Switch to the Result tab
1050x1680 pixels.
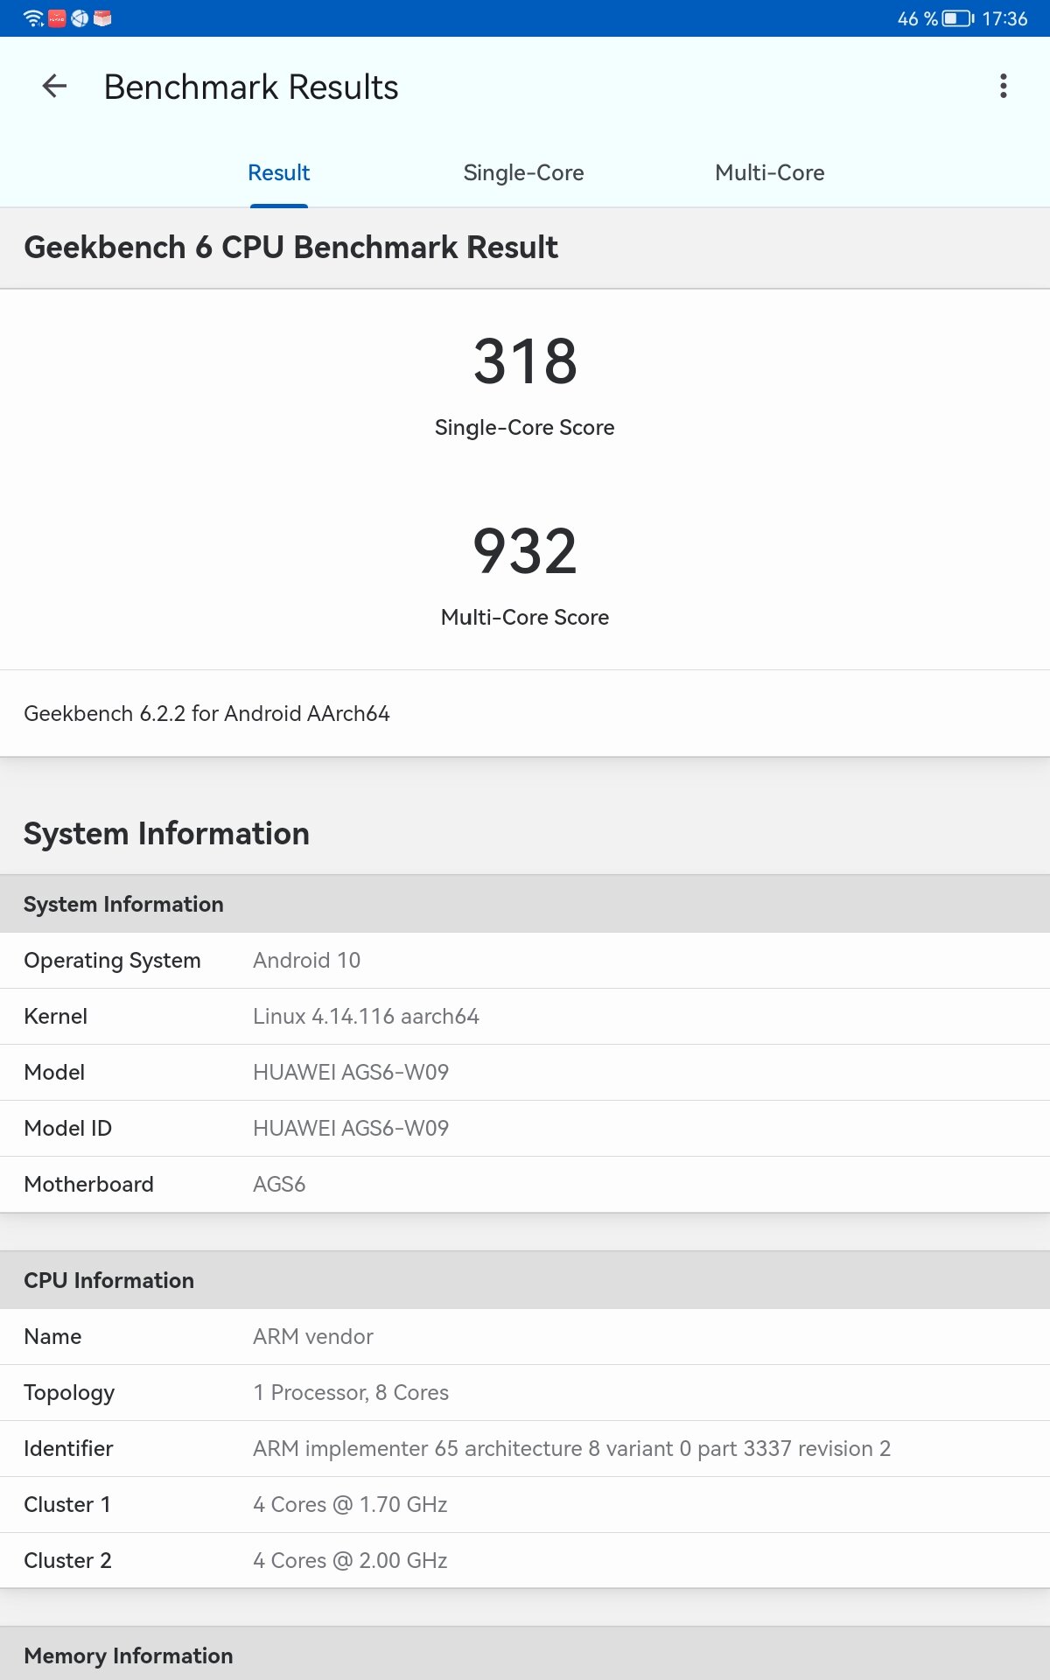tap(278, 172)
